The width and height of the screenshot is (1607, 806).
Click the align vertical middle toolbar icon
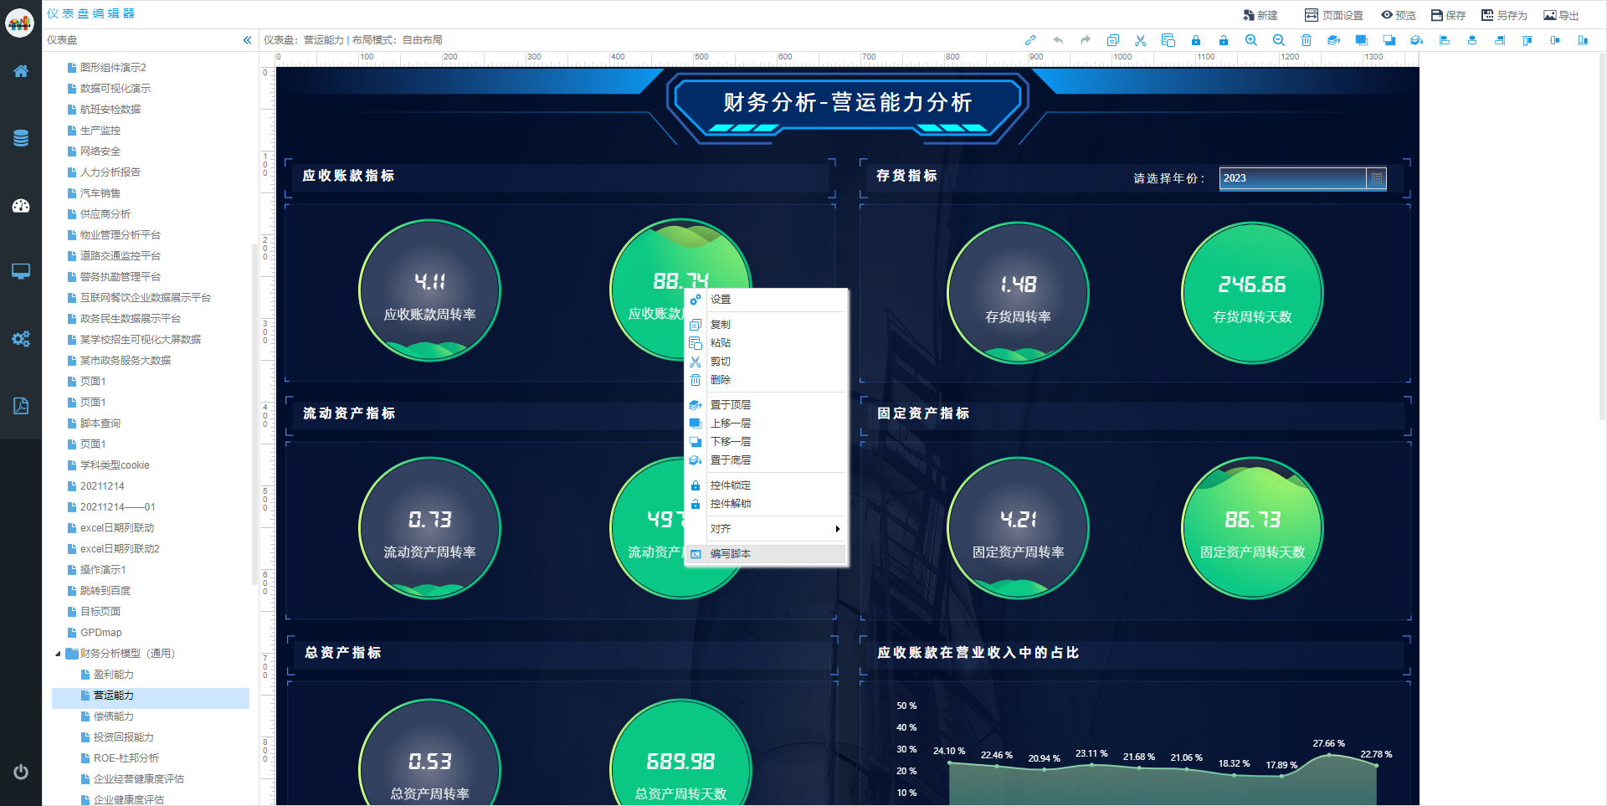pos(1555,40)
